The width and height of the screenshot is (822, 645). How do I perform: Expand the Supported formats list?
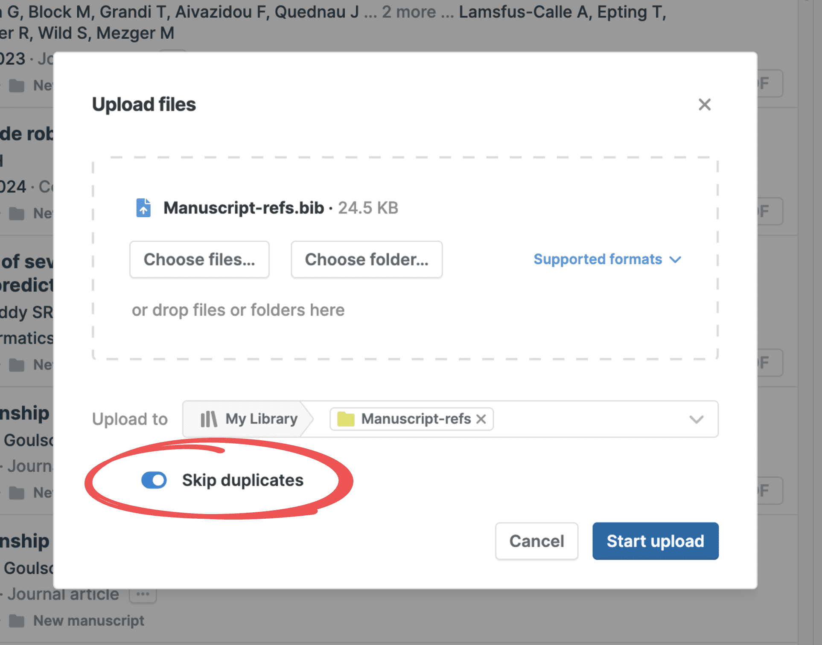[x=598, y=259]
